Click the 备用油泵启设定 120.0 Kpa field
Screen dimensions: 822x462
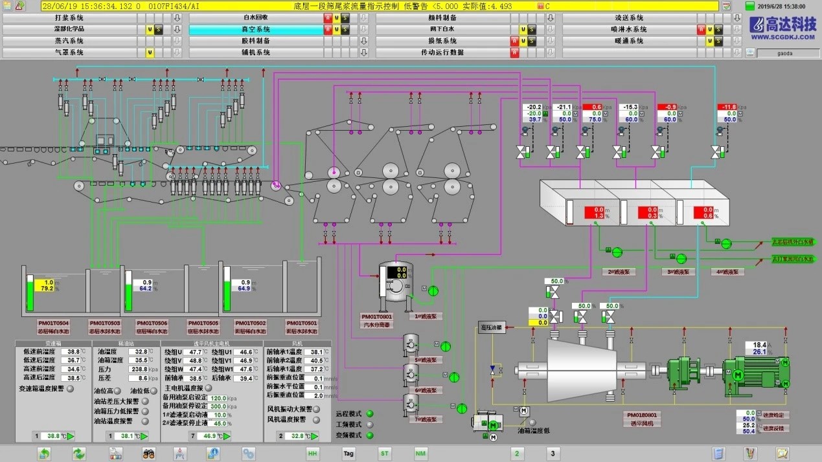pos(218,398)
